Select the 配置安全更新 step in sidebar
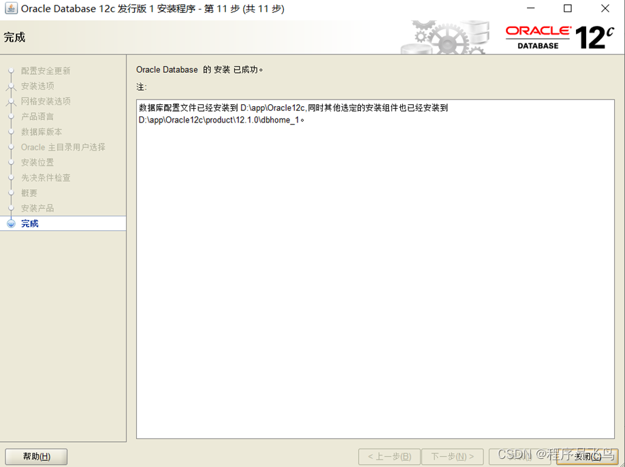Screen dimensions: 625x467 46,71
